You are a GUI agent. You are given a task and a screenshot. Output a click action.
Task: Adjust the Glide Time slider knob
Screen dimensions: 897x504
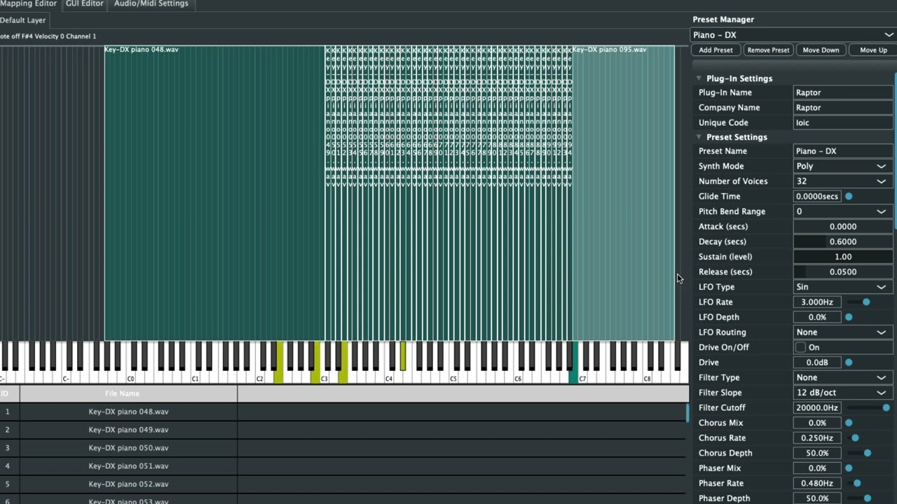[849, 197]
